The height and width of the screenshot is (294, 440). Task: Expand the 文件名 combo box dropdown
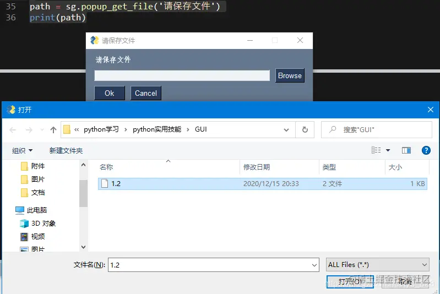(314, 265)
